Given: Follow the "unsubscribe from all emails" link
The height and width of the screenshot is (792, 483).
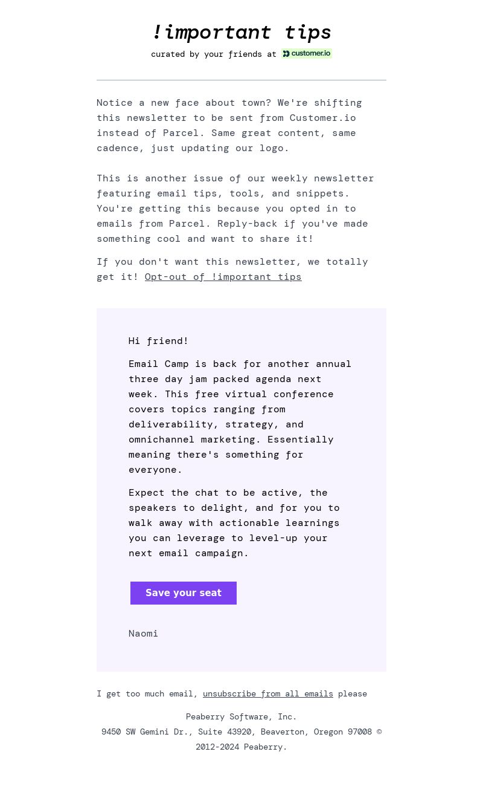Looking at the screenshot, I should tap(268, 694).
